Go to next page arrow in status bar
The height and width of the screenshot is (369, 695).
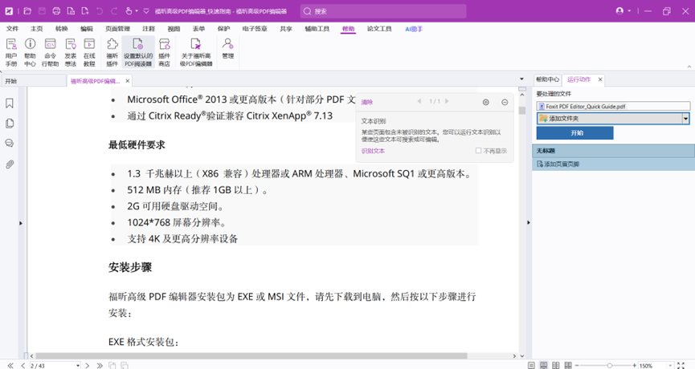click(x=88, y=366)
